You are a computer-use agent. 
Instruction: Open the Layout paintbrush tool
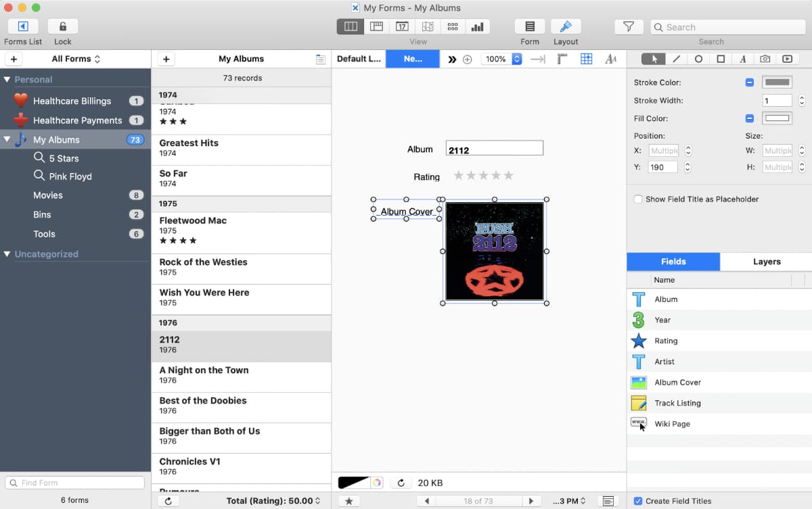566,27
